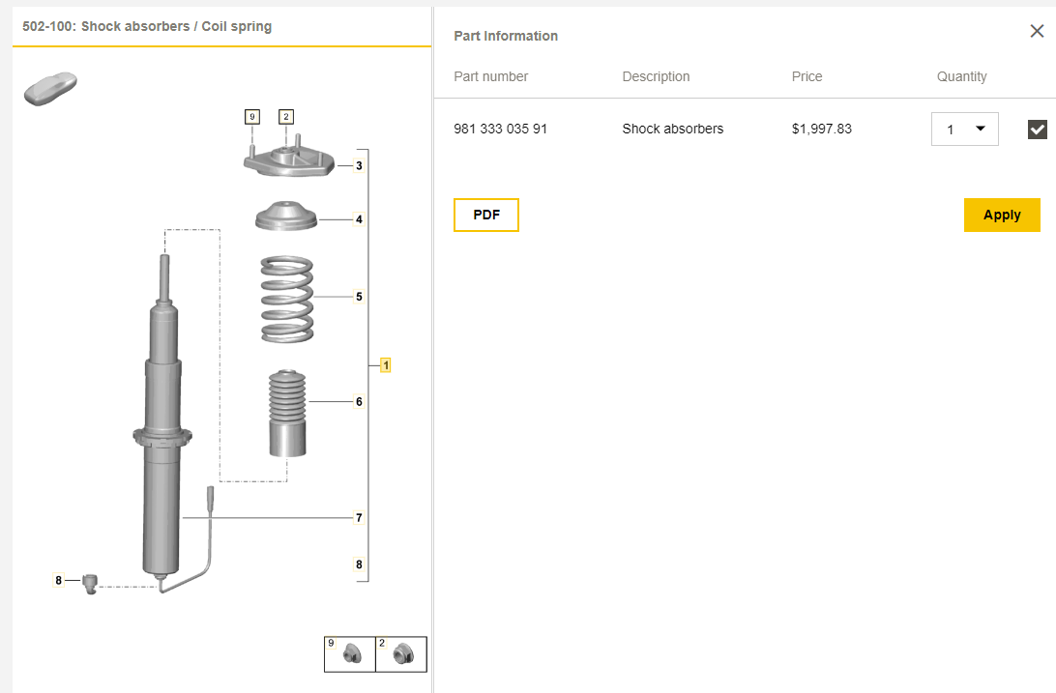Close the Part Information panel
1056x693 pixels.
(1037, 32)
